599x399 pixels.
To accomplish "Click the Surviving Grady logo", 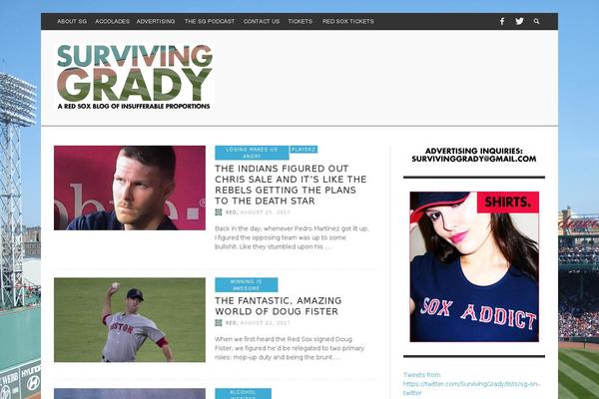I will 135,77.
